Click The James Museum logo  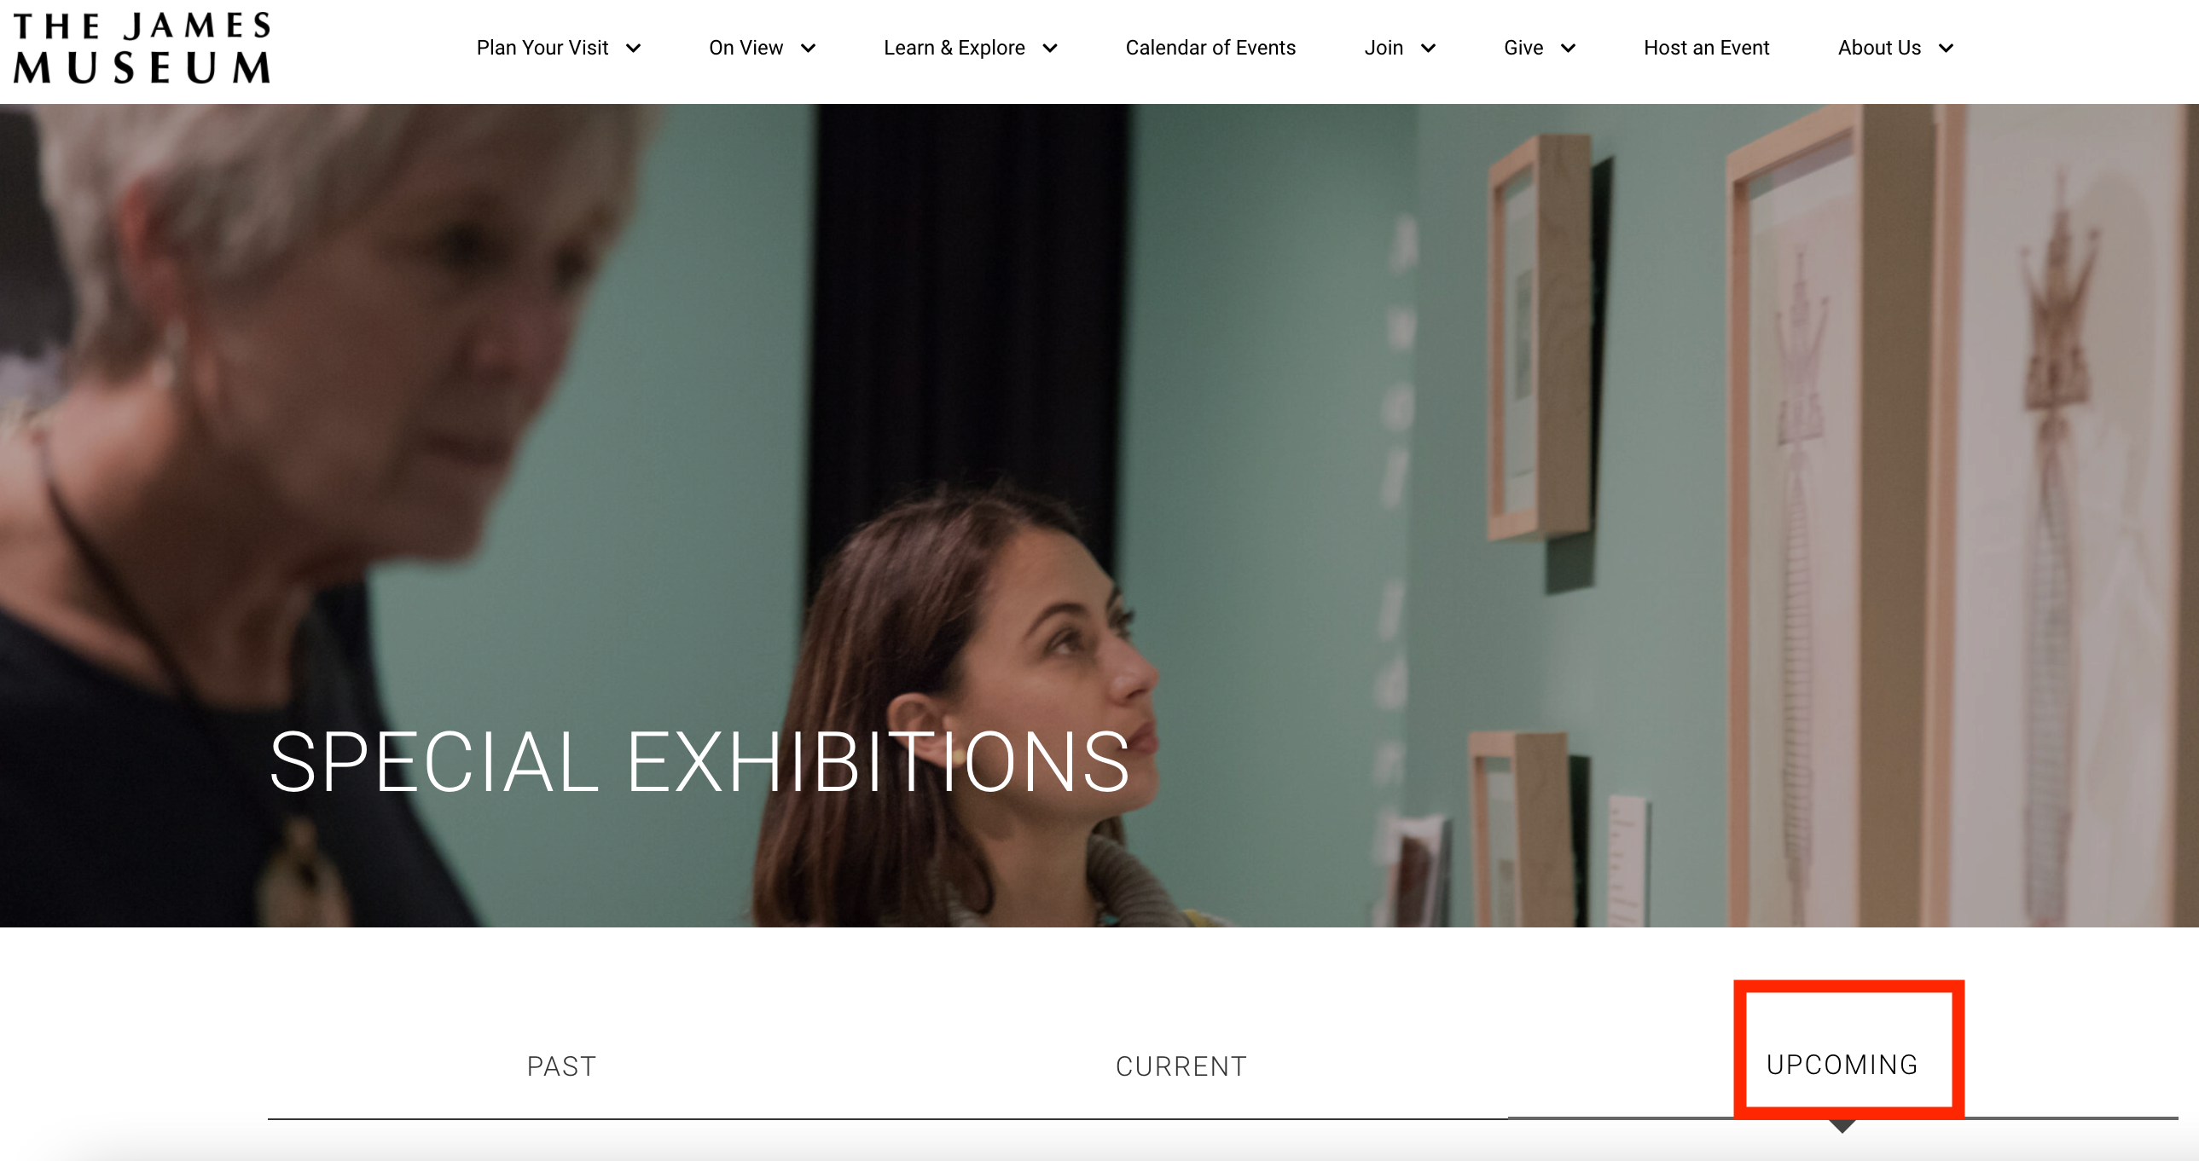click(142, 48)
